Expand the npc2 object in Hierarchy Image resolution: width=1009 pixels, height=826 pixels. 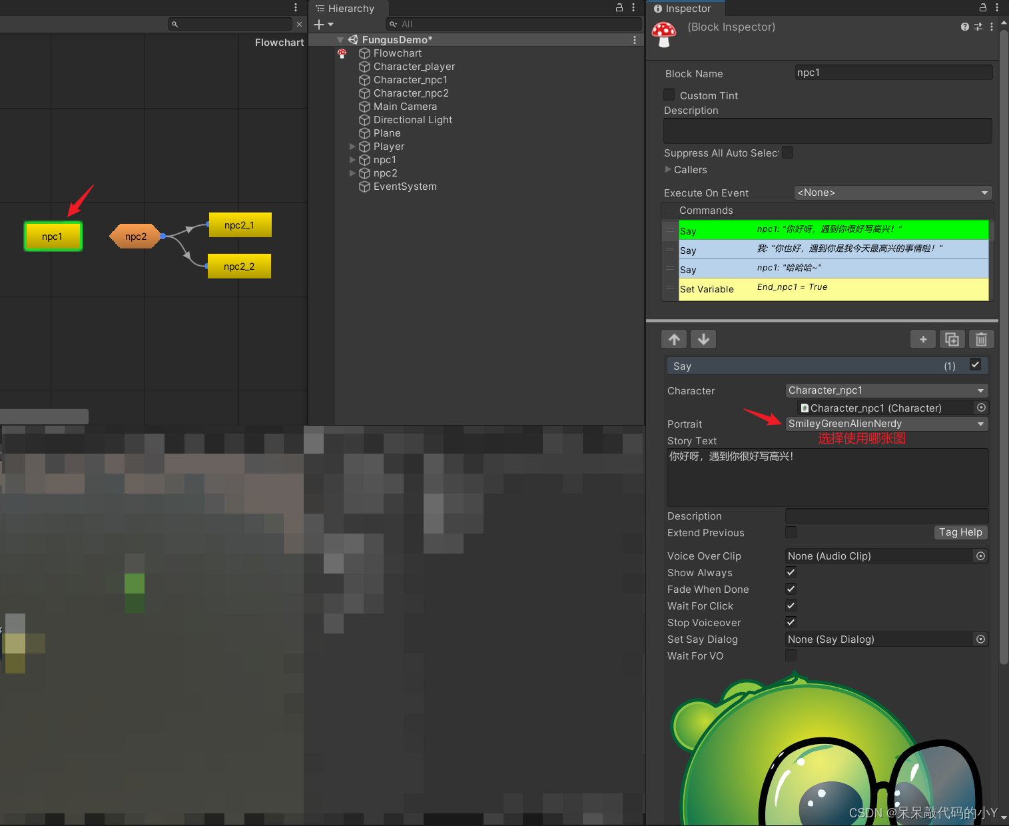tap(352, 173)
